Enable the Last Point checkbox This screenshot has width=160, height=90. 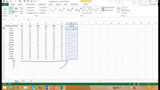(39, 10)
